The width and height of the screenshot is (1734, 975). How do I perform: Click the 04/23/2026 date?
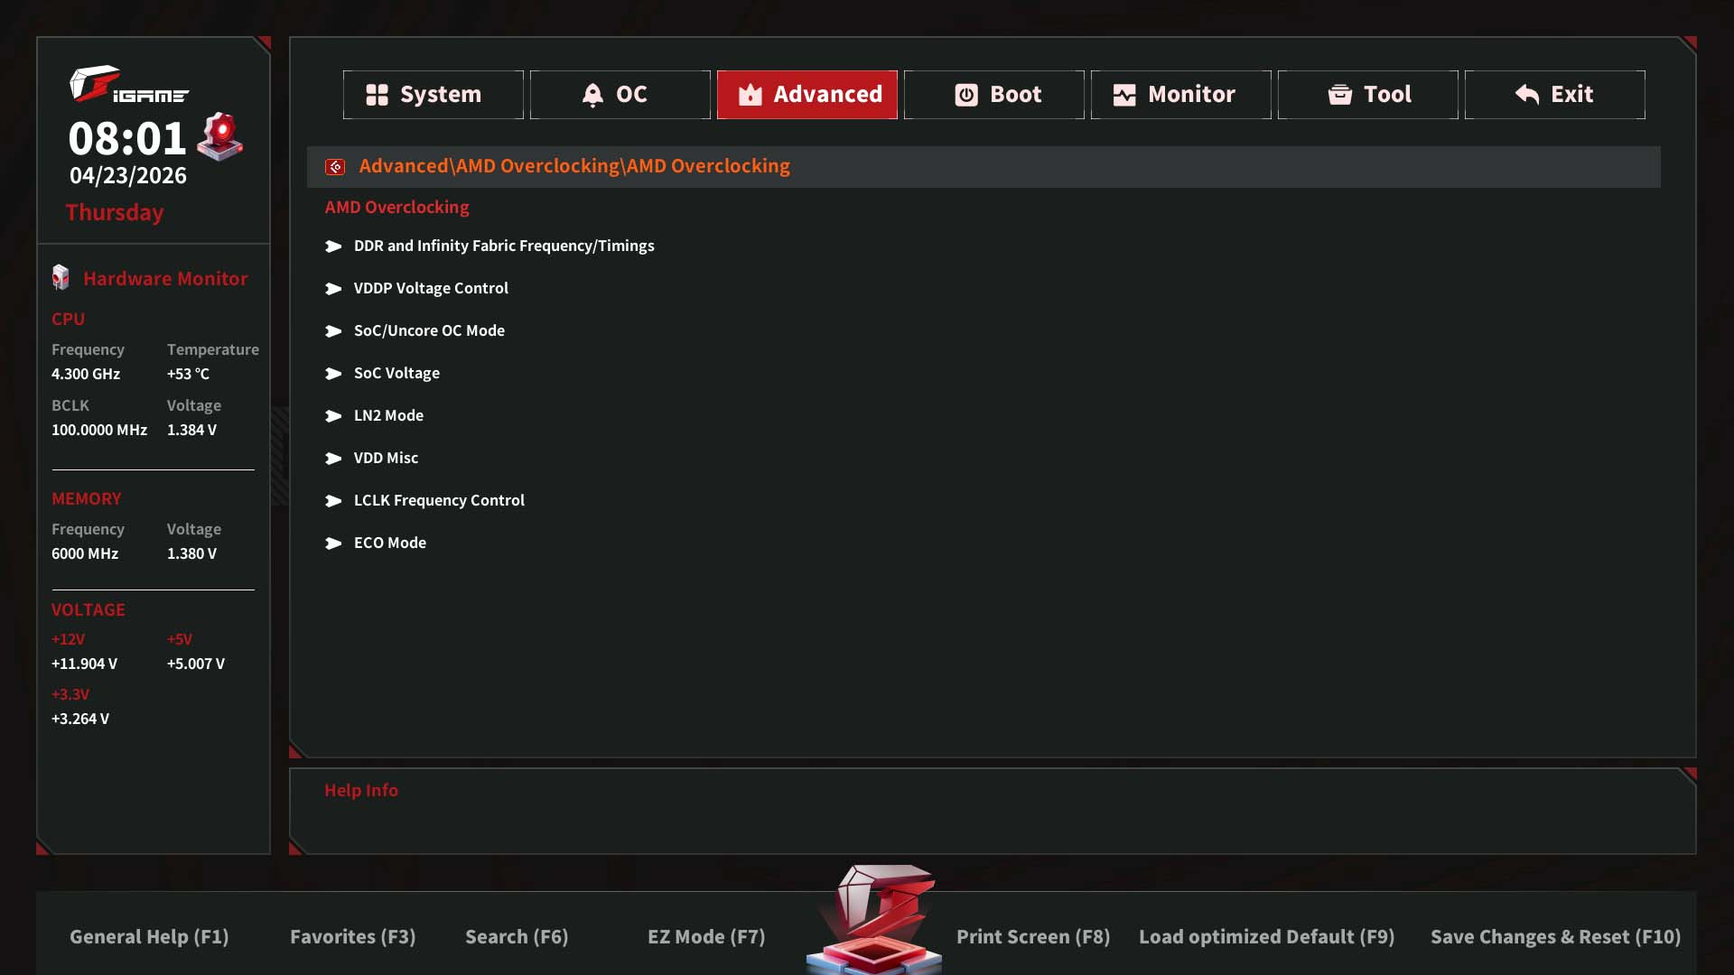(x=128, y=175)
